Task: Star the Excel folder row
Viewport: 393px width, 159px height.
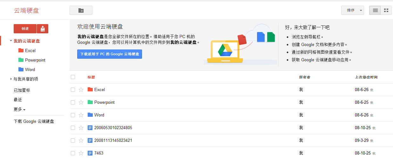Action: coord(81,89)
